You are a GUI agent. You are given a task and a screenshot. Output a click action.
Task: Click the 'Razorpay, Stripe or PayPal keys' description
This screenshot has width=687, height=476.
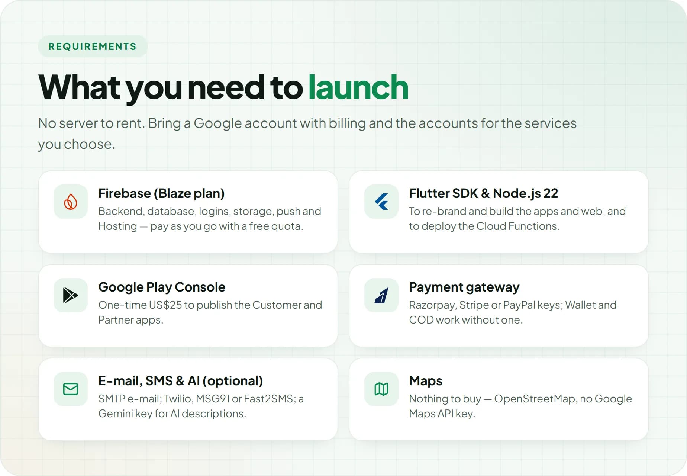[x=513, y=312]
